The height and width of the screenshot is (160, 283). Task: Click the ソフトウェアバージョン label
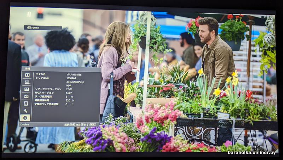tap(48, 89)
